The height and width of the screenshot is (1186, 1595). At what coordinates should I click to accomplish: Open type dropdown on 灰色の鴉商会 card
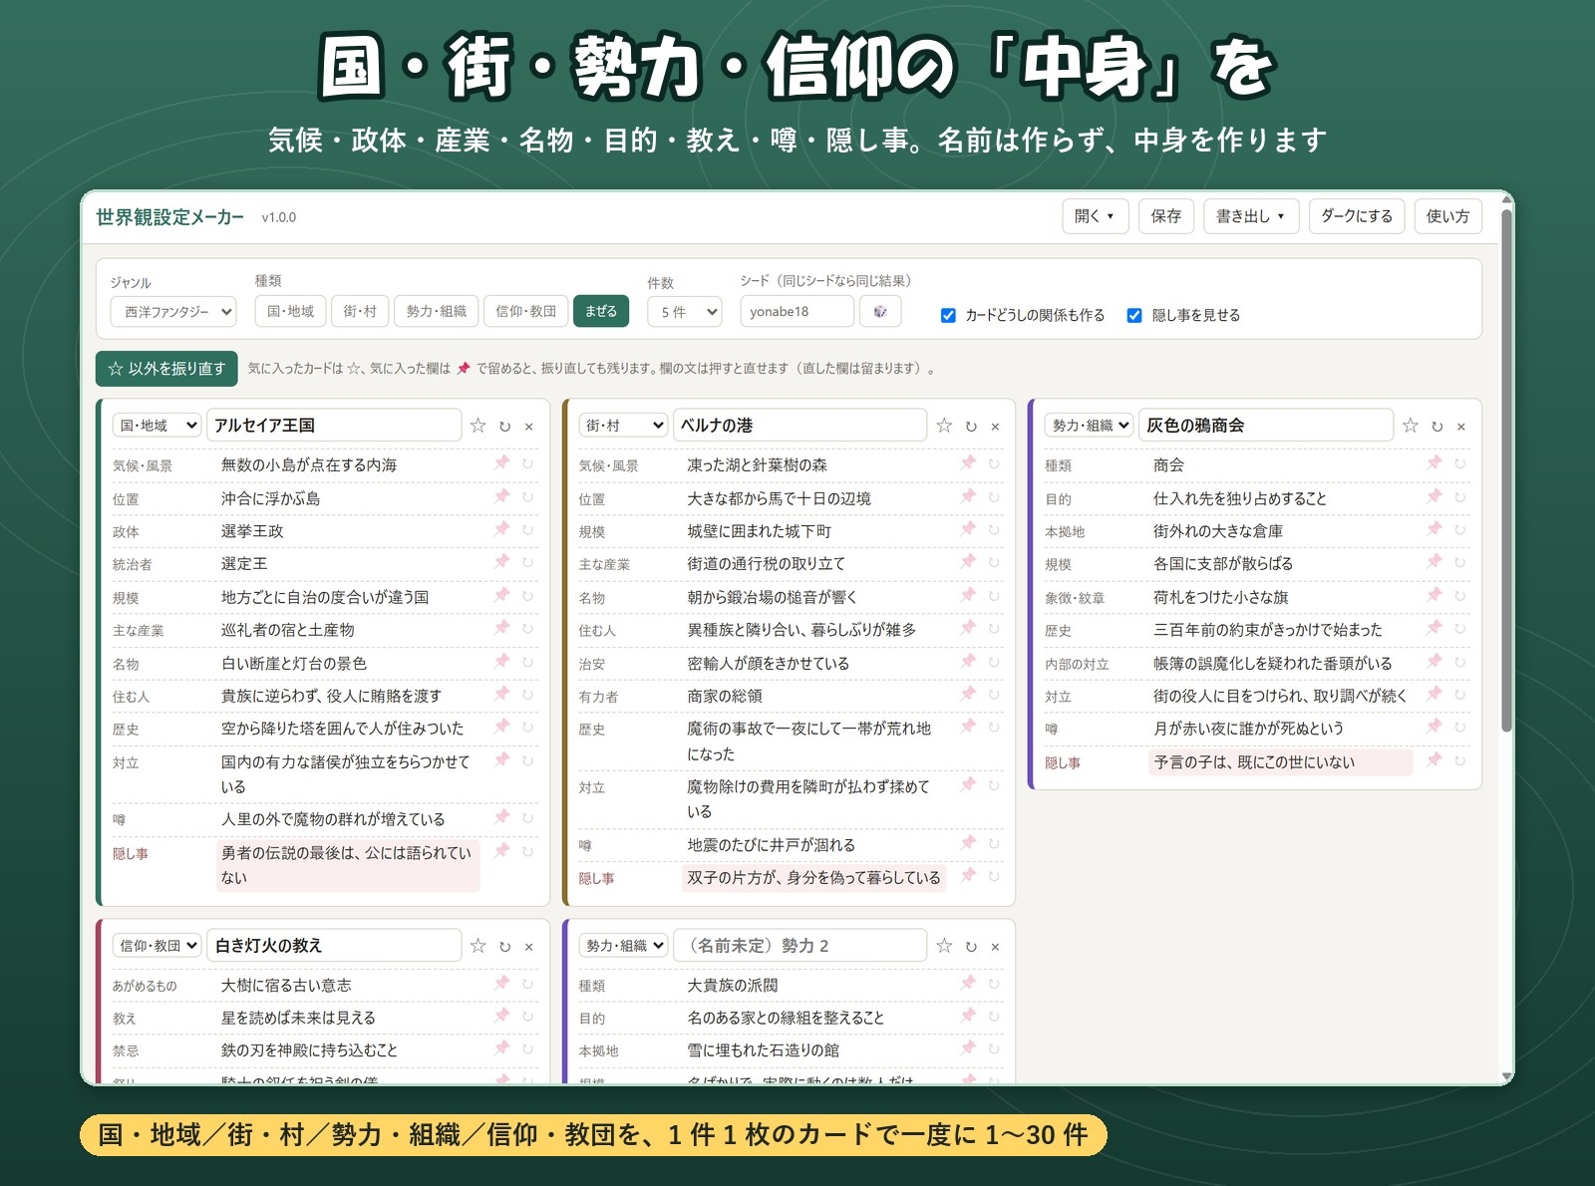[x=1089, y=426]
